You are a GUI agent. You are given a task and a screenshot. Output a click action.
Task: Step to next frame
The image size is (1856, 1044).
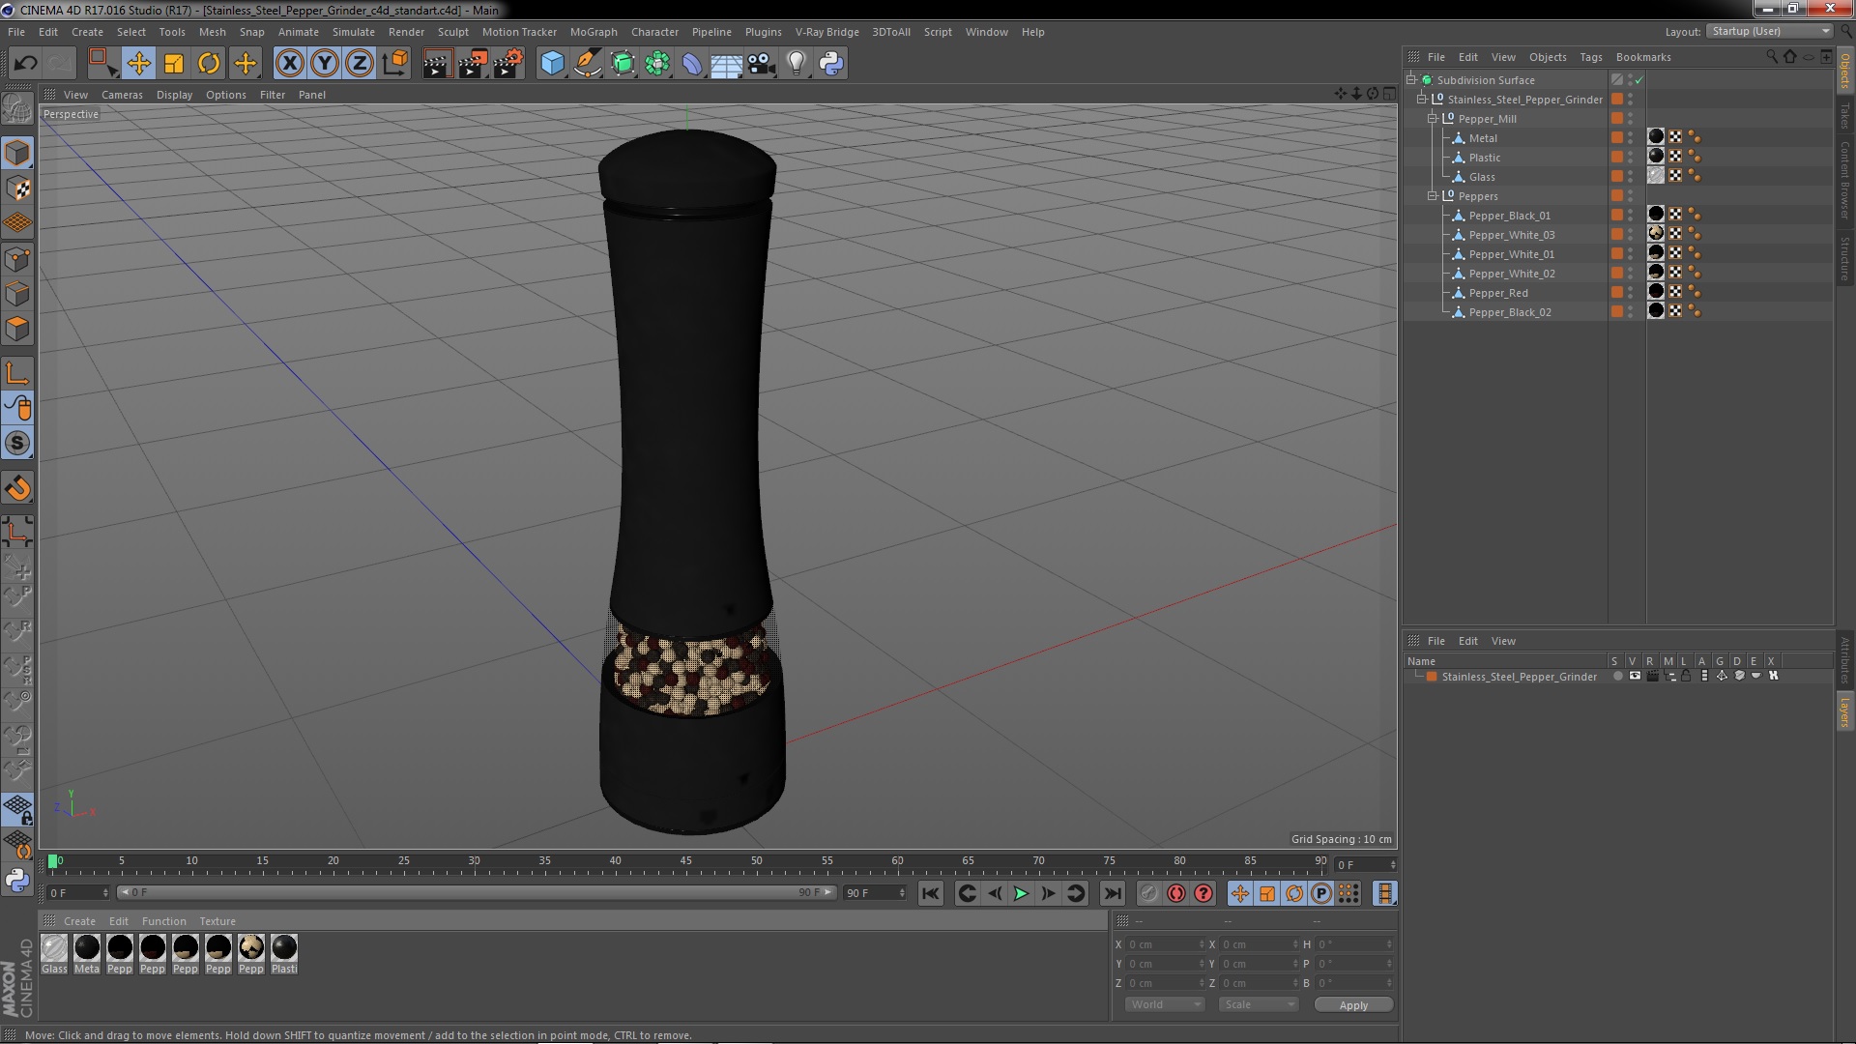tap(1048, 894)
